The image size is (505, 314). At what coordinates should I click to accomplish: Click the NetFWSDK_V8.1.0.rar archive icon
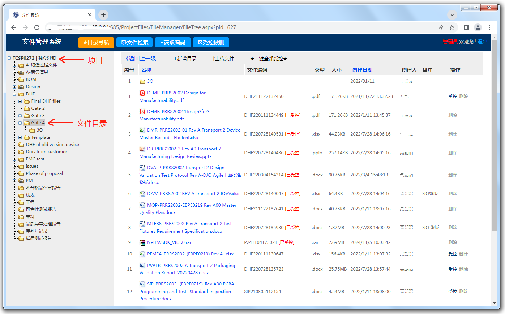pyautogui.click(x=142, y=242)
